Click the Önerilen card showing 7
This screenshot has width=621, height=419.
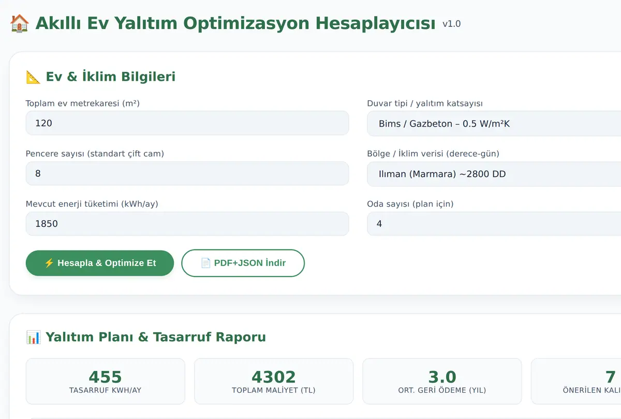click(x=576, y=381)
